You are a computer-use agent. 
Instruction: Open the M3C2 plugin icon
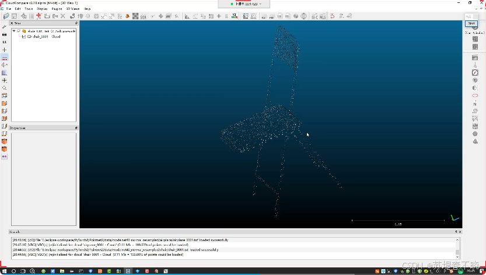coord(315,16)
